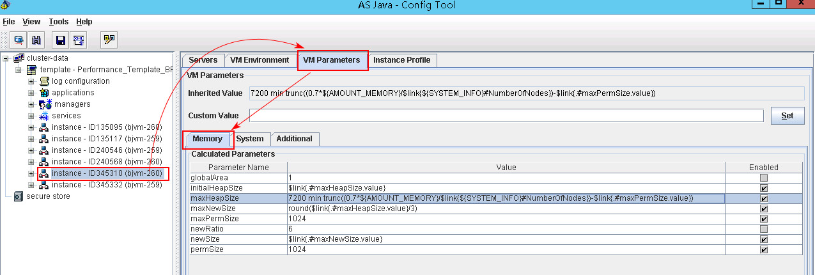Image resolution: width=815 pixels, height=275 pixels.
Task: Click the applications node icon
Action: click(x=44, y=93)
